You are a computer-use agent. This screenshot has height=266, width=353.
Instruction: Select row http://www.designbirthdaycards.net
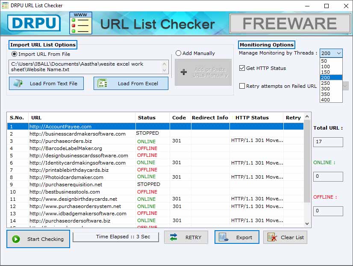click(x=155, y=199)
